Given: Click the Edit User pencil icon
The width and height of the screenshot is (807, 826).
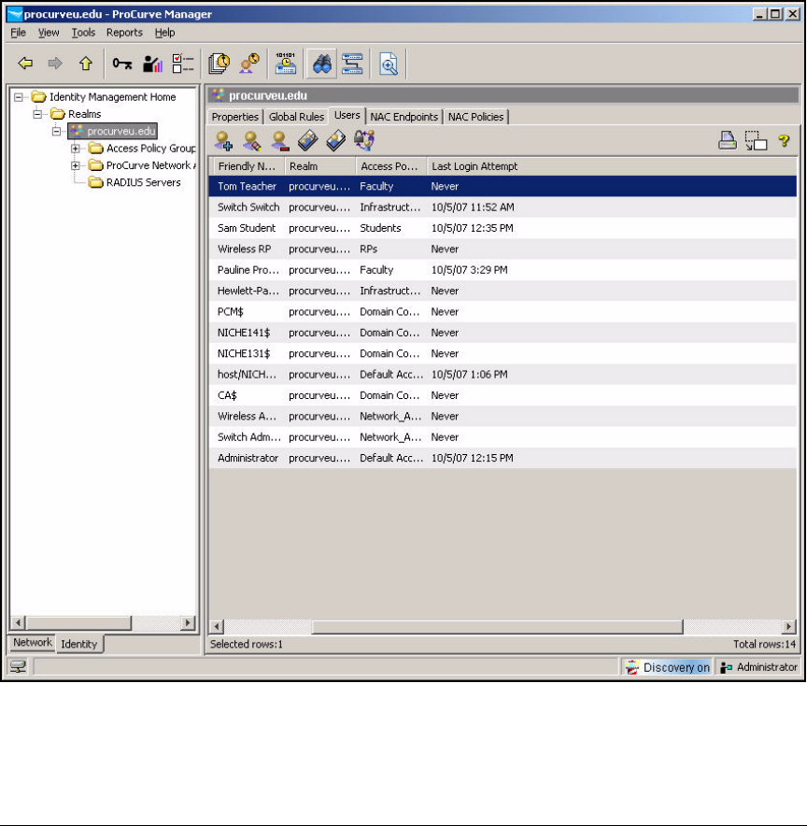Looking at the screenshot, I should click(x=251, y=141).
